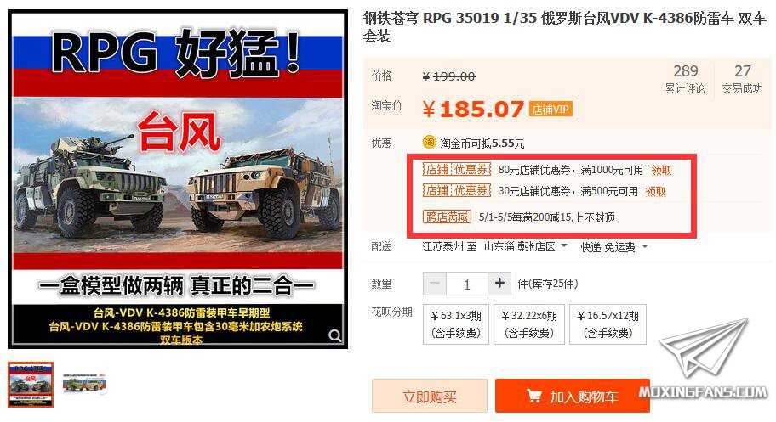Expand the 山东淄博张店区 delivery destination dropdown
776x422 pixels.
click(525, 246)
